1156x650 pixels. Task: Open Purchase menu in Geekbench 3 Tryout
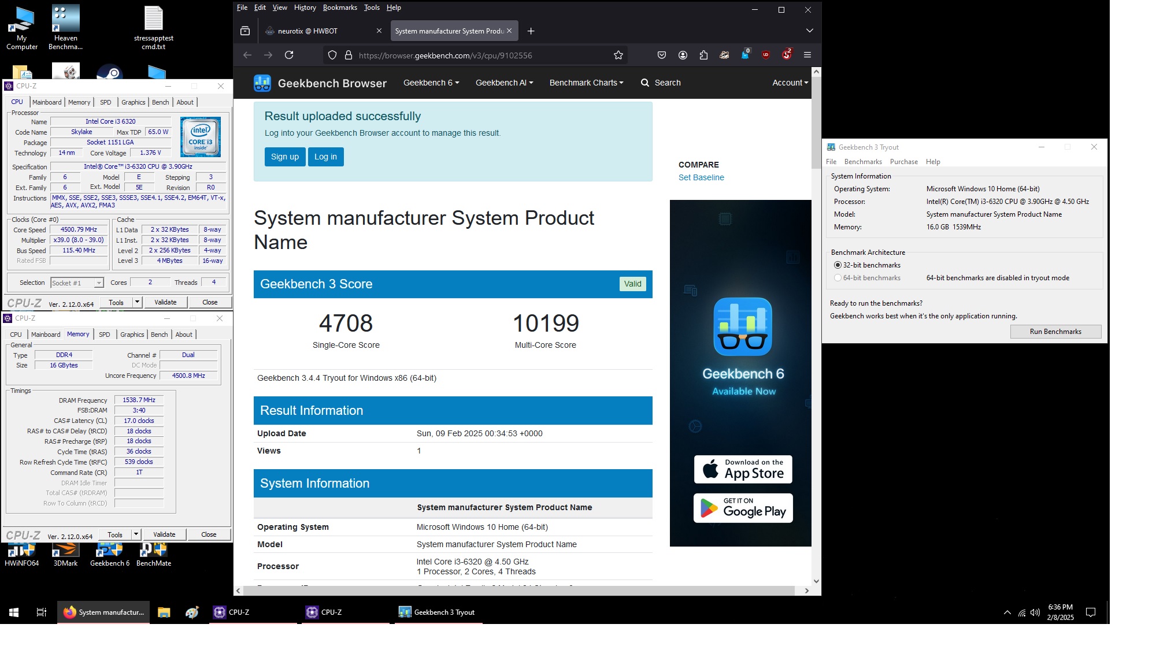904,162
